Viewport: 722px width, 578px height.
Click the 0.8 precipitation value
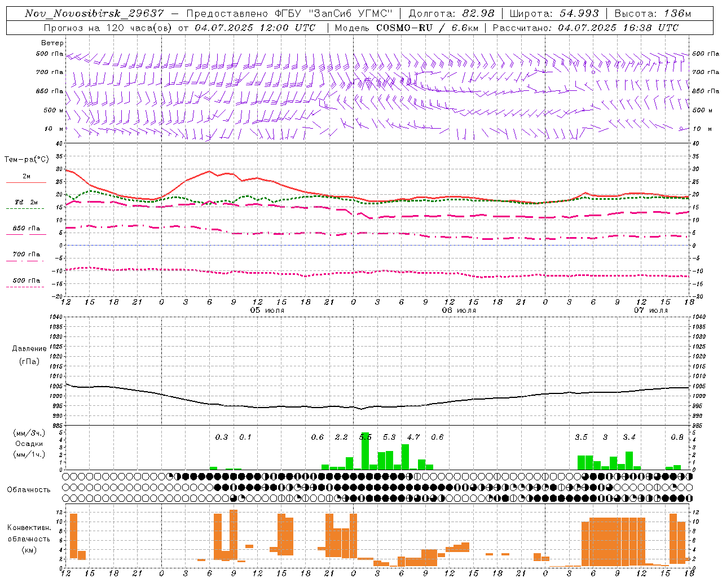click(677, 437)
